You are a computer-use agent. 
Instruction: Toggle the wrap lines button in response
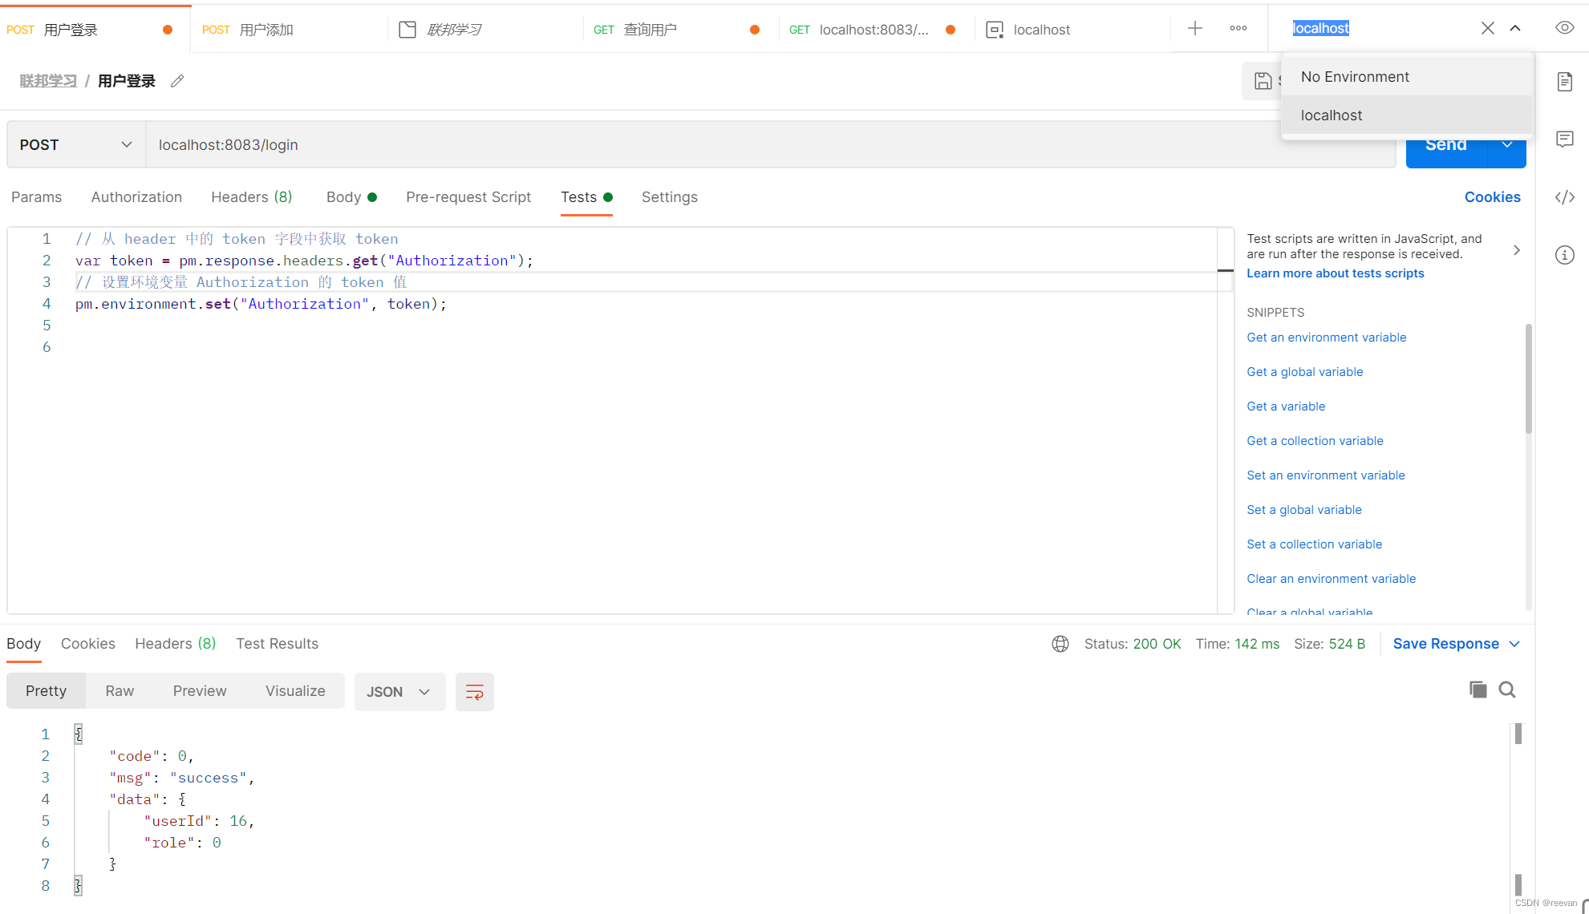[x=474, y=692]
